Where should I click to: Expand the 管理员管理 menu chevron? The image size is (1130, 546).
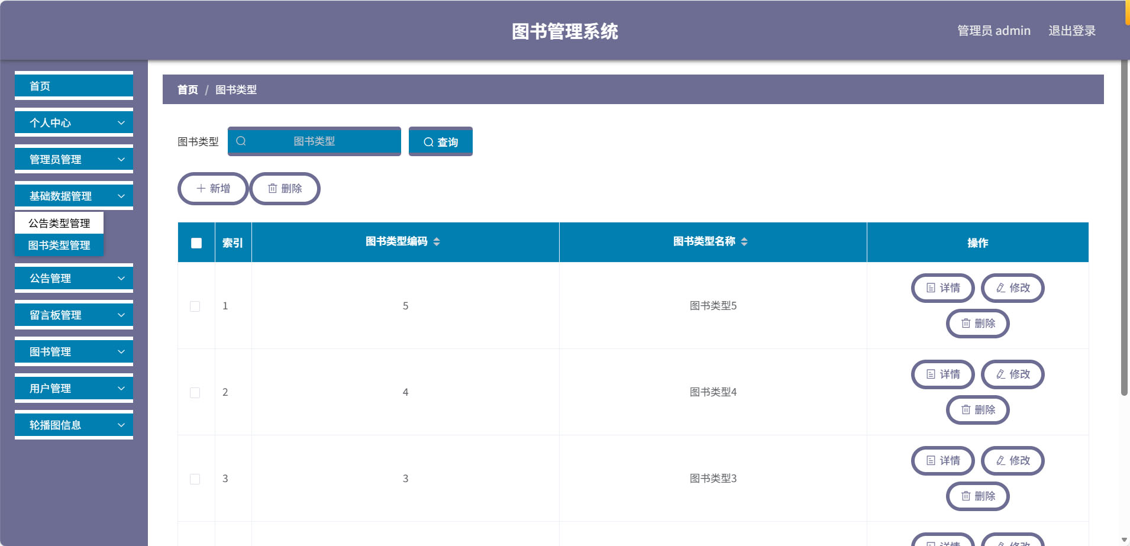121,160
